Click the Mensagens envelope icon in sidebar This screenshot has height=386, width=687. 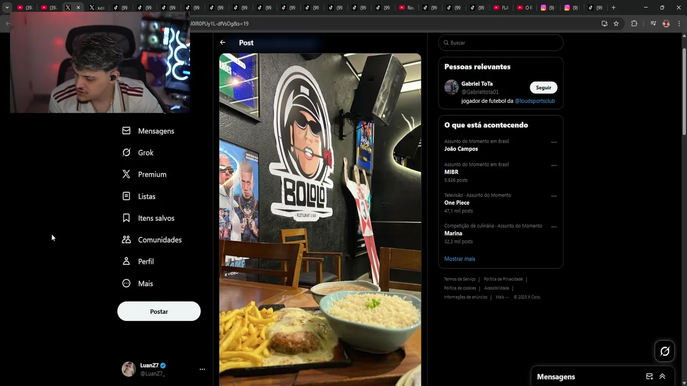(126, 131)
